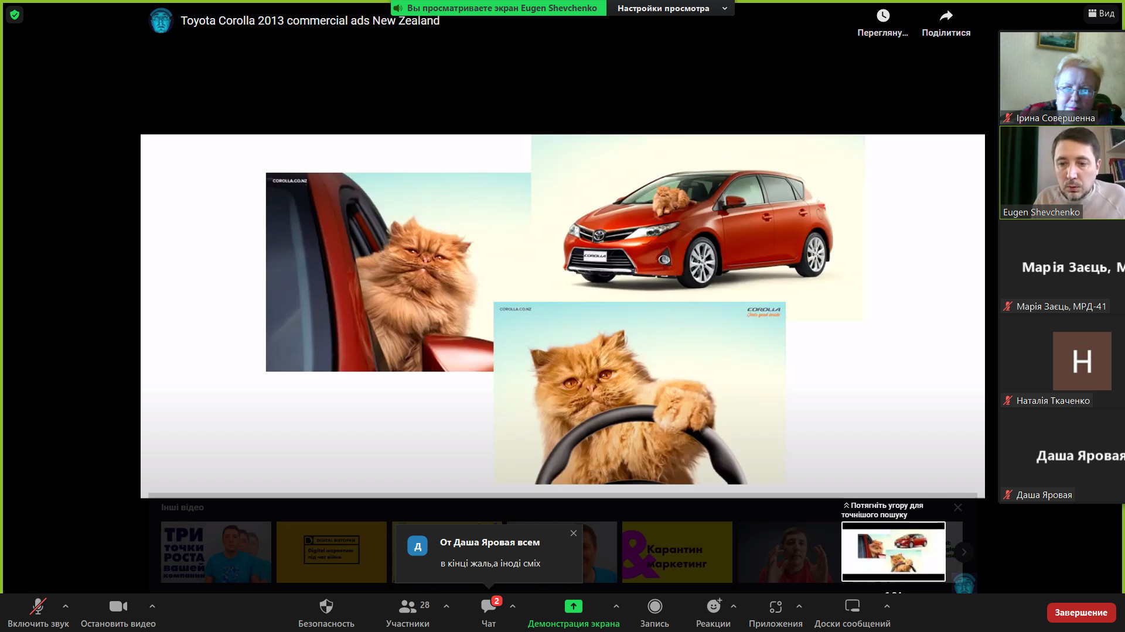Open Приложения apps panel
The image size is (1125, 632).
coord(775,613)
